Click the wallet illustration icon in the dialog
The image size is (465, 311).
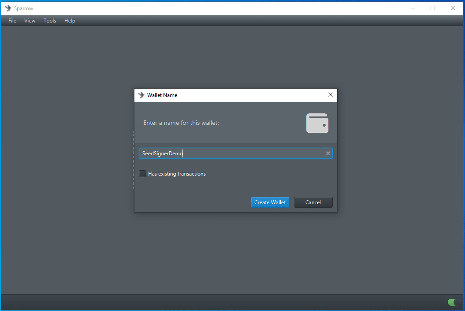coord(317,123)
